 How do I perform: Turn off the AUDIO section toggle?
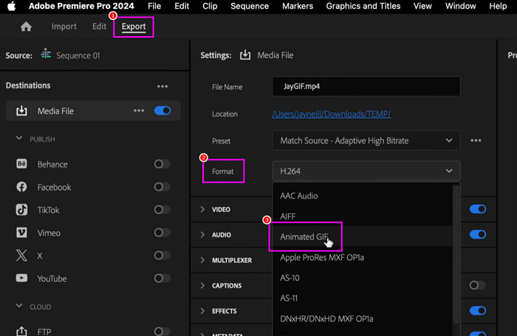pos(478,234)
